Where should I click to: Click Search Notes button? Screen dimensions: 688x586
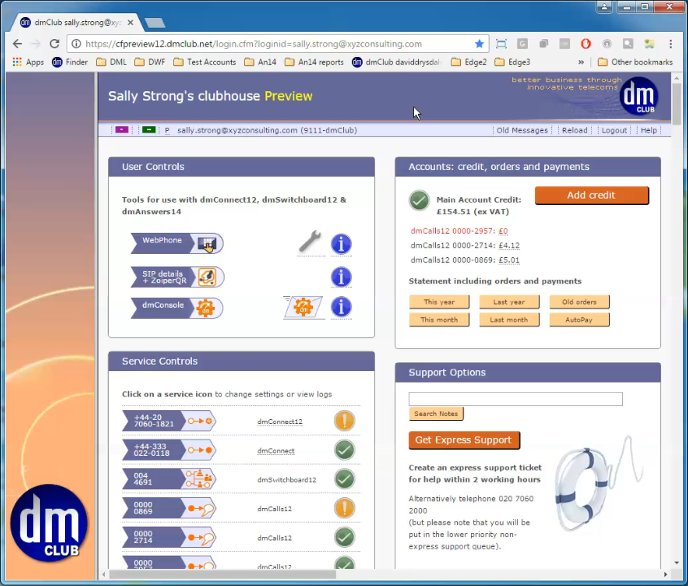[436, 413]
